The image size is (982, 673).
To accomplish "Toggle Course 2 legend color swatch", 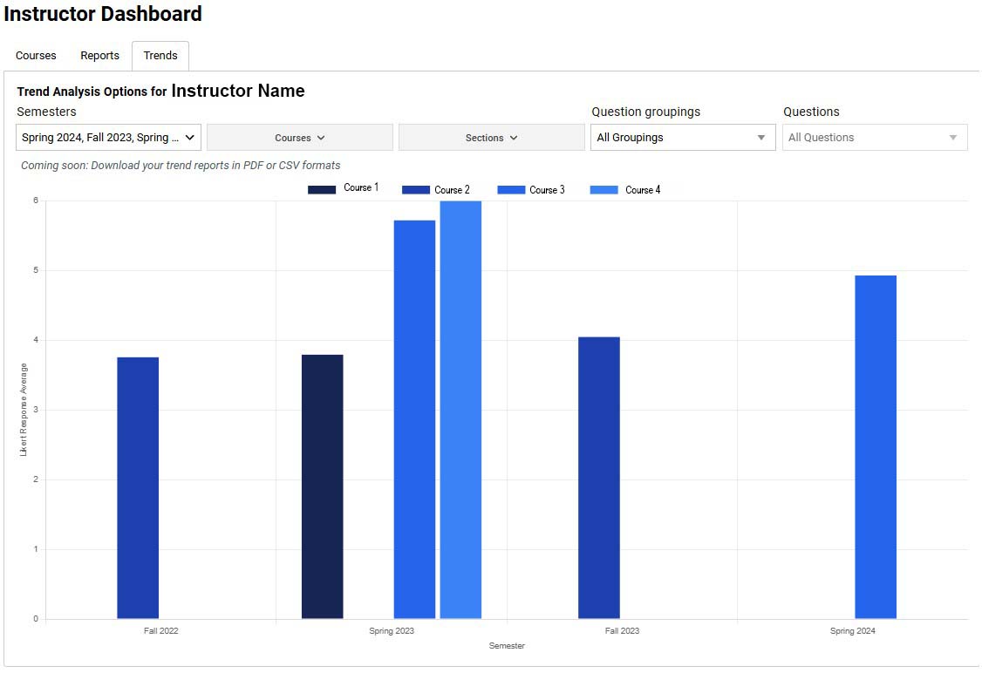I will [416, 190].
